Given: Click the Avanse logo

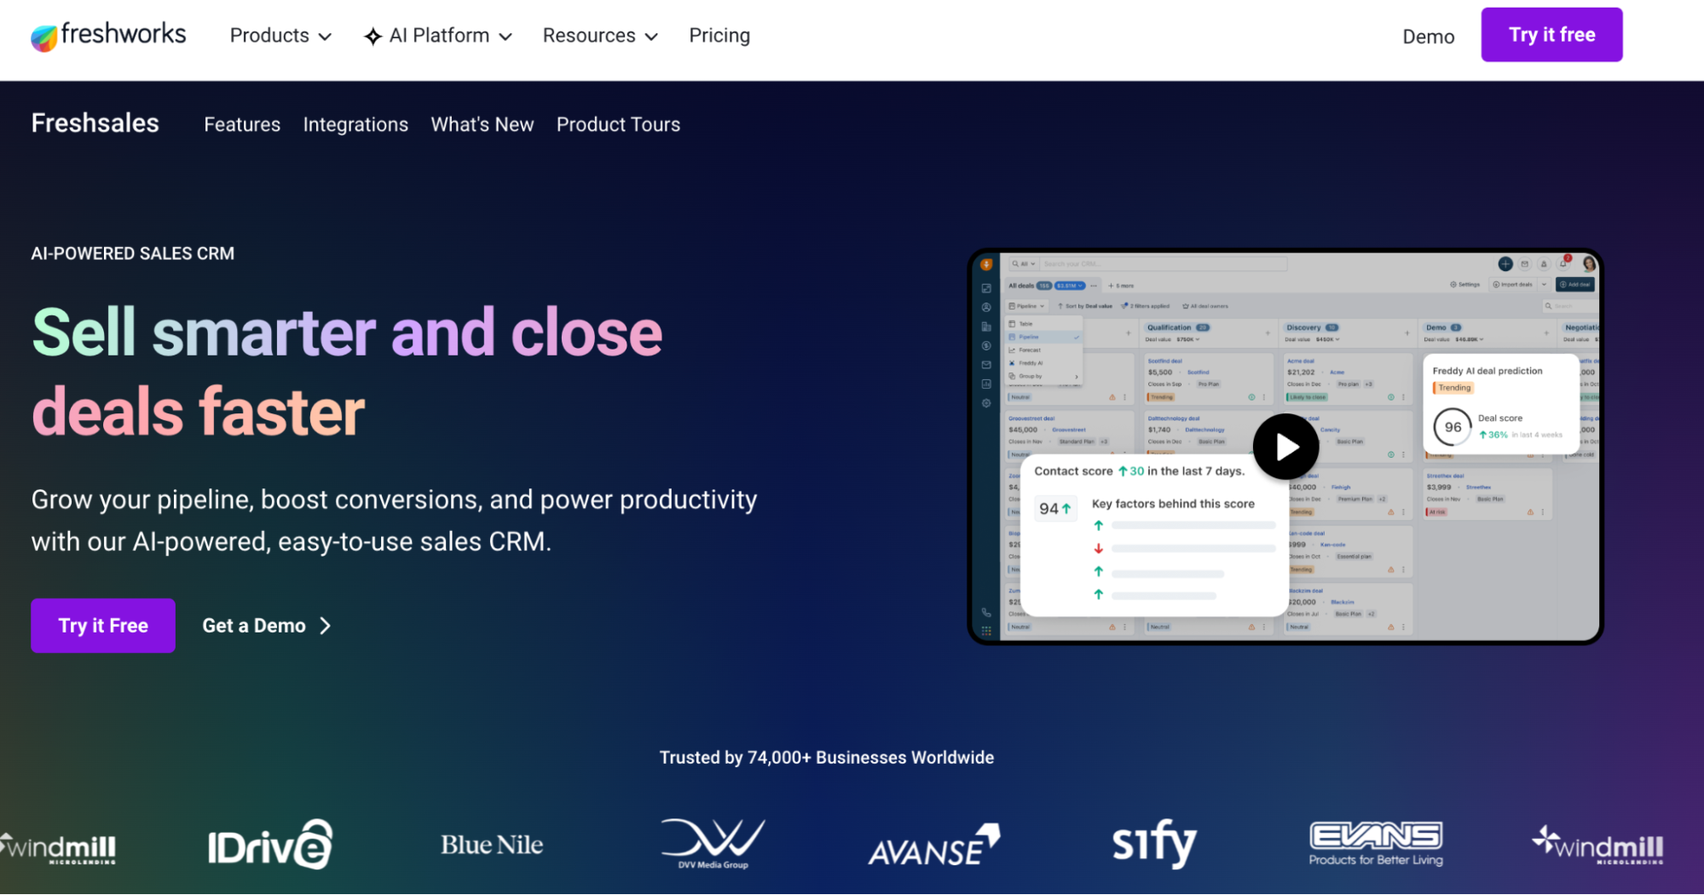Looking at the screenshot, I should coord(934,845).
